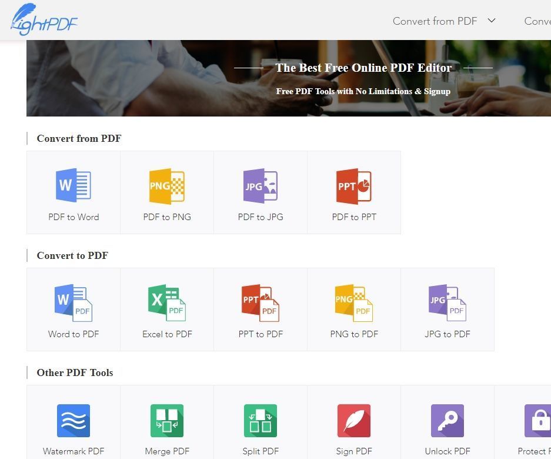Select the Merge PDF tool
The width and height of the screenshot is (551, 459).
pos(167,426)
